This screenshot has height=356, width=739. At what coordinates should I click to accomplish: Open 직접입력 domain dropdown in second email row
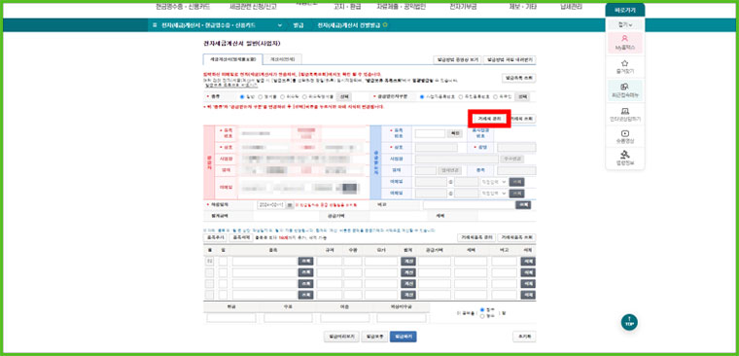(x=493, y=194)
